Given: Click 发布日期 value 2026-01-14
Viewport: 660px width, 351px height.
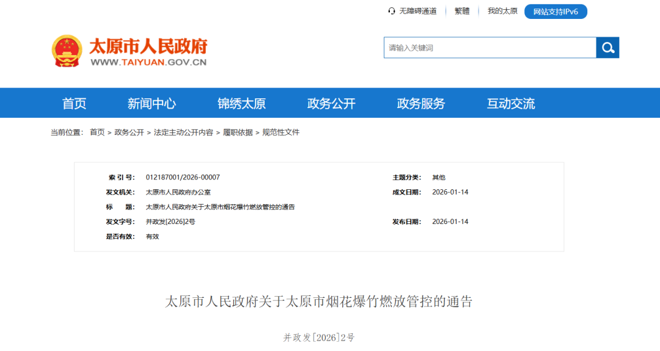Looking at the screenshot, I should [x=450, y=222].
